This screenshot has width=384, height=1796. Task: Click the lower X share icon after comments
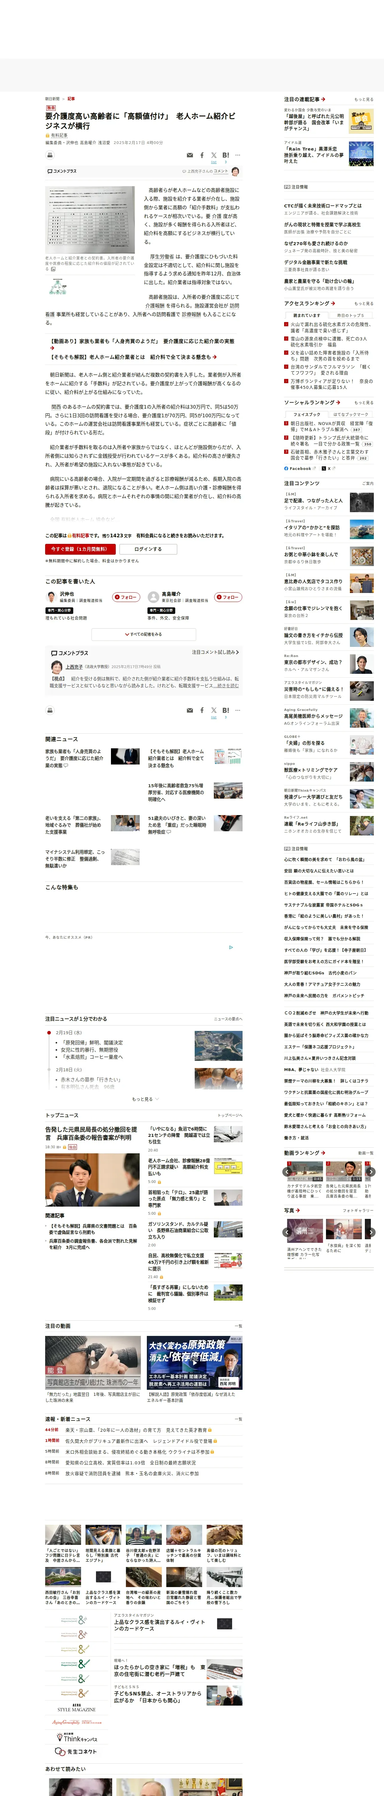(x=214, y=710)
